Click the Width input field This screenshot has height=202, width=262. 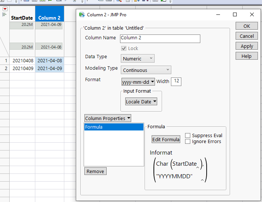[x=176, y=82]
